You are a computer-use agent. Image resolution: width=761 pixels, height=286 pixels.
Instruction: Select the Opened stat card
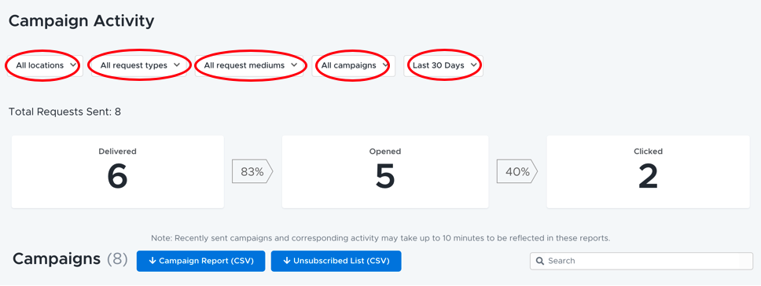385,172
